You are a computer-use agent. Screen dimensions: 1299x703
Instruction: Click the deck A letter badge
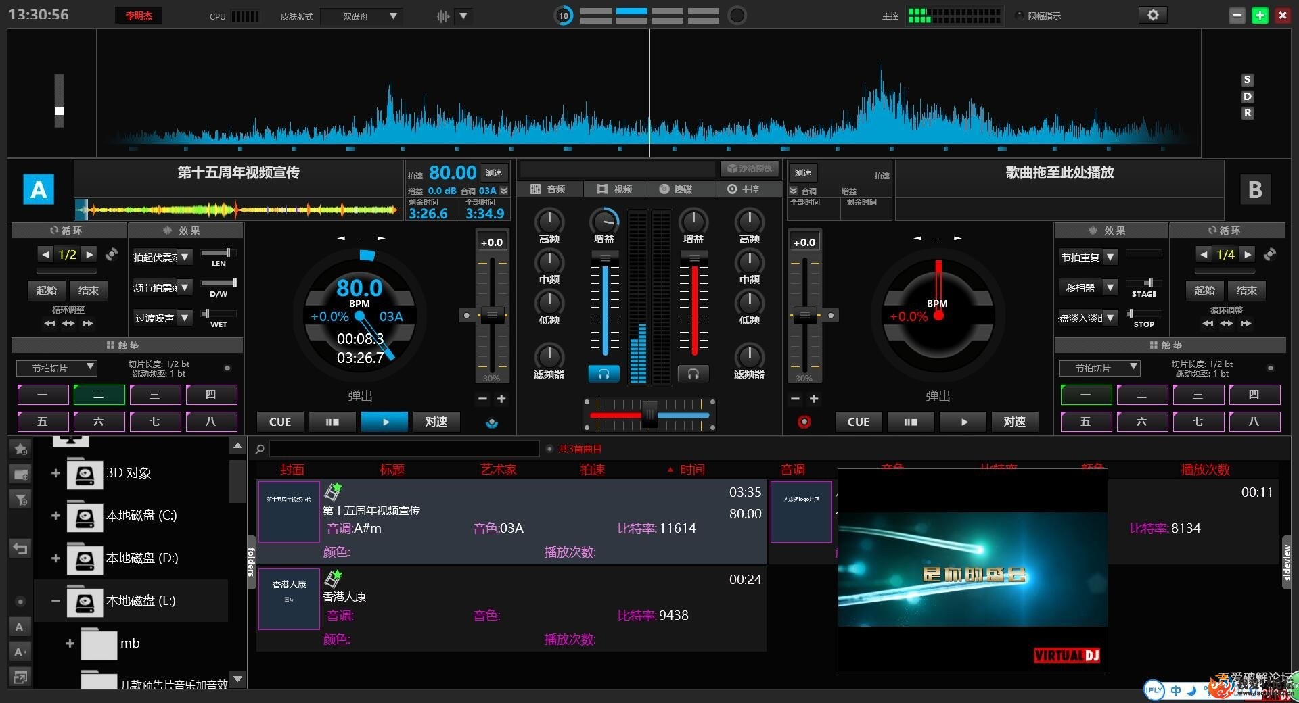point(39,190)
